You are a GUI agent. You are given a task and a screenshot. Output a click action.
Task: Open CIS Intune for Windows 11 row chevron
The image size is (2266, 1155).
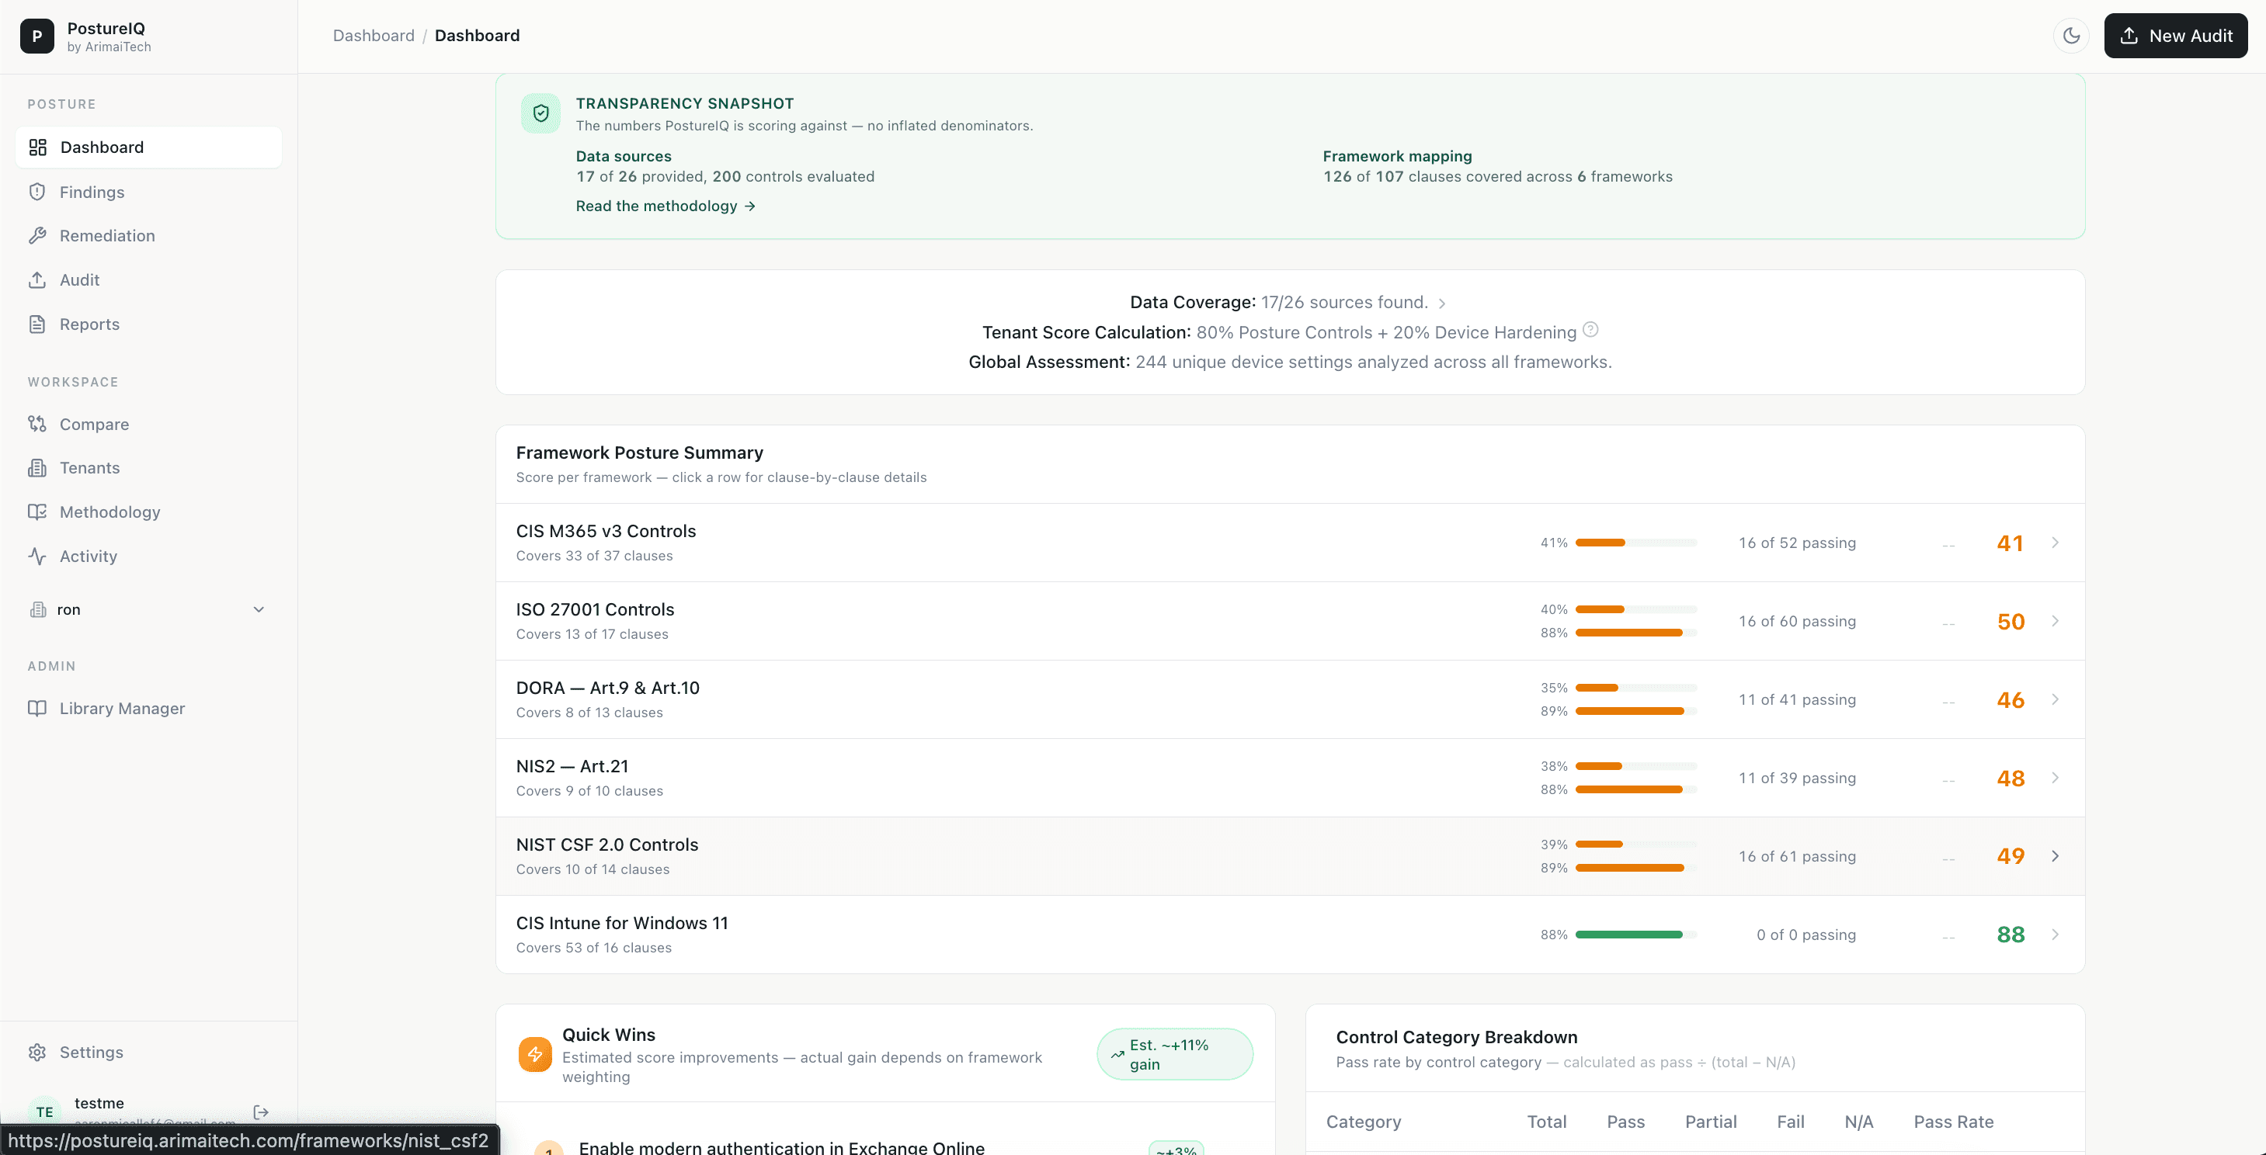click(x=2055, y=935)
